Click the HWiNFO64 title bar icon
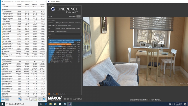 point(2,2)
